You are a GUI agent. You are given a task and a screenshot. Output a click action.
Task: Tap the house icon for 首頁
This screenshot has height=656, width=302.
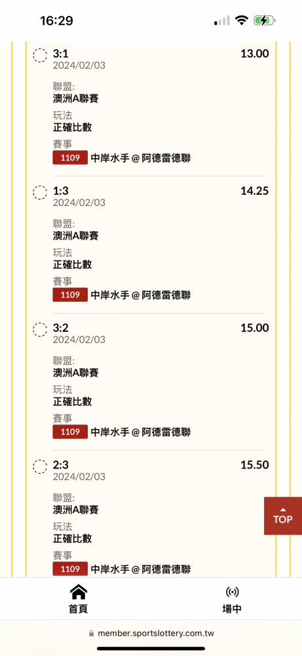78,592
